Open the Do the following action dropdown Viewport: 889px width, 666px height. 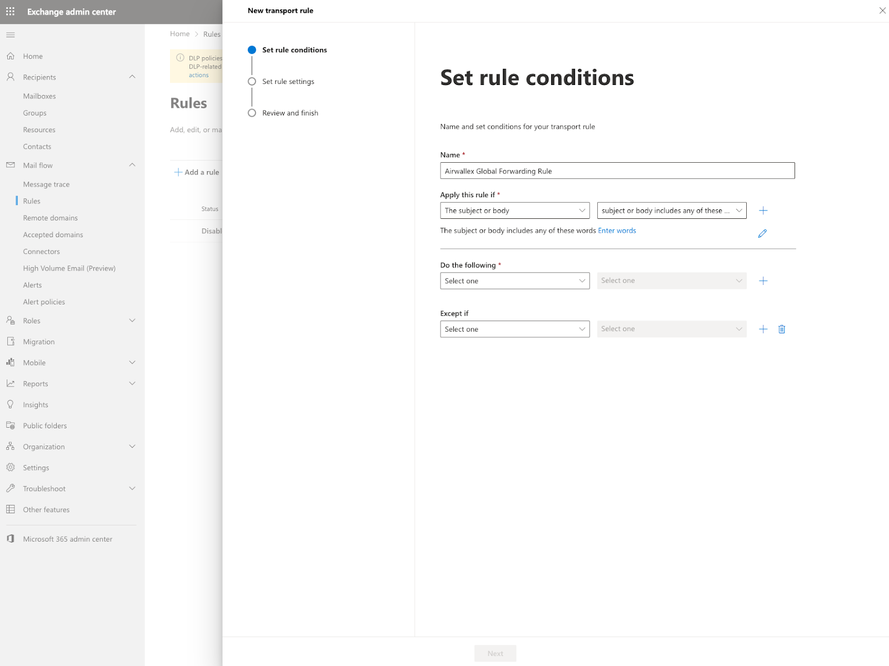[515, 281]
